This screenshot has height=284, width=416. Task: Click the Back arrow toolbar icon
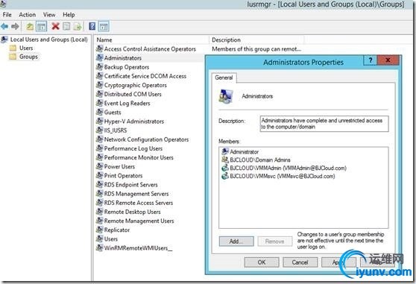4,26
